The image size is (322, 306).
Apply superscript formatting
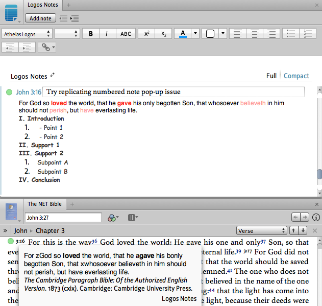(x=146, y=34)
